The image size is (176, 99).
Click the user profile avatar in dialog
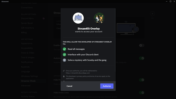coord(99,18)
